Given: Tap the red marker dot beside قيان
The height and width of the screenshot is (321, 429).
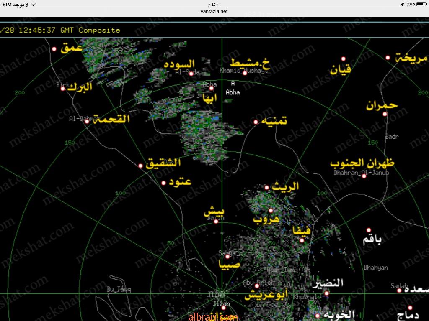Looking at the screenshot, I should click(x=344, y=59).
